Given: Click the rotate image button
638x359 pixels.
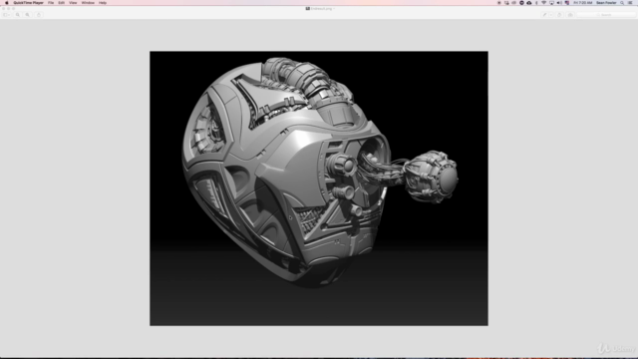Looking at the screenshot, I should click(559, 15).
